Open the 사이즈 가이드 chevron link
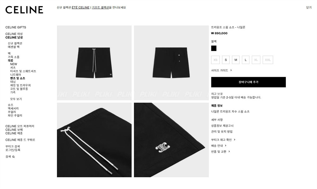Viewport: 317px width, 189px height. click(221, 70)
